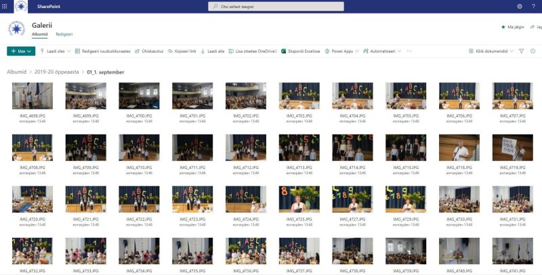Switch to the Albumid tab
Viewport: 542px width, 275px height.
[x=39, y=34]
